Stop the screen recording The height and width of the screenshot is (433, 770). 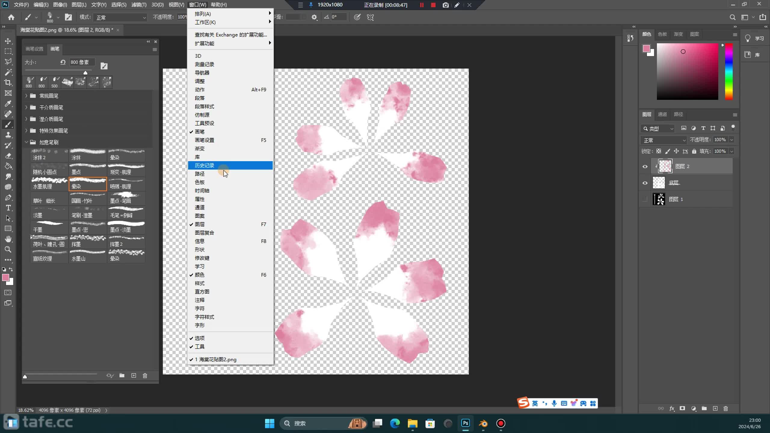click(x=433, y=5)
